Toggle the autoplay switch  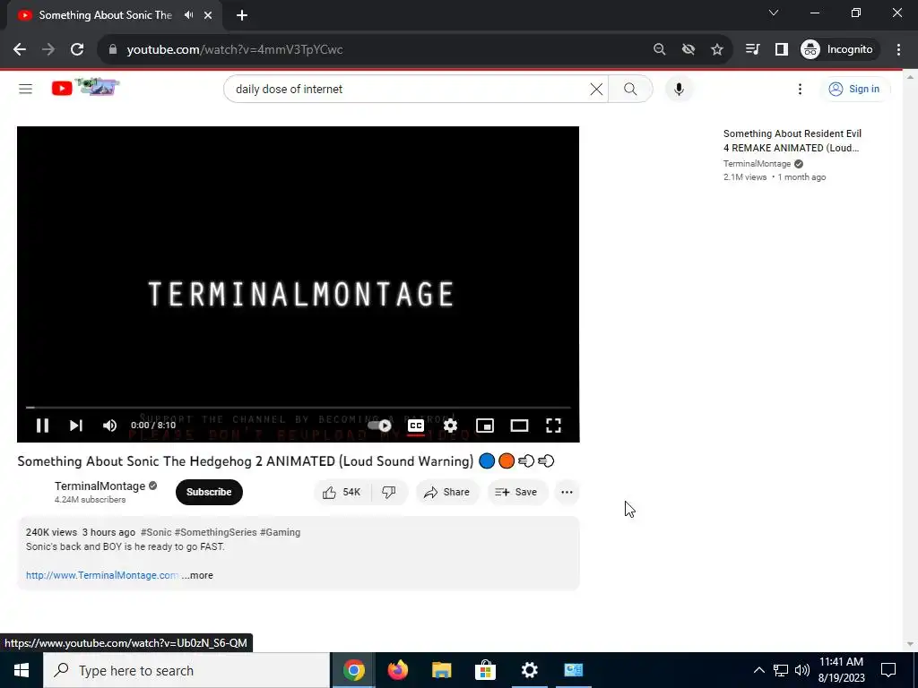380,426
